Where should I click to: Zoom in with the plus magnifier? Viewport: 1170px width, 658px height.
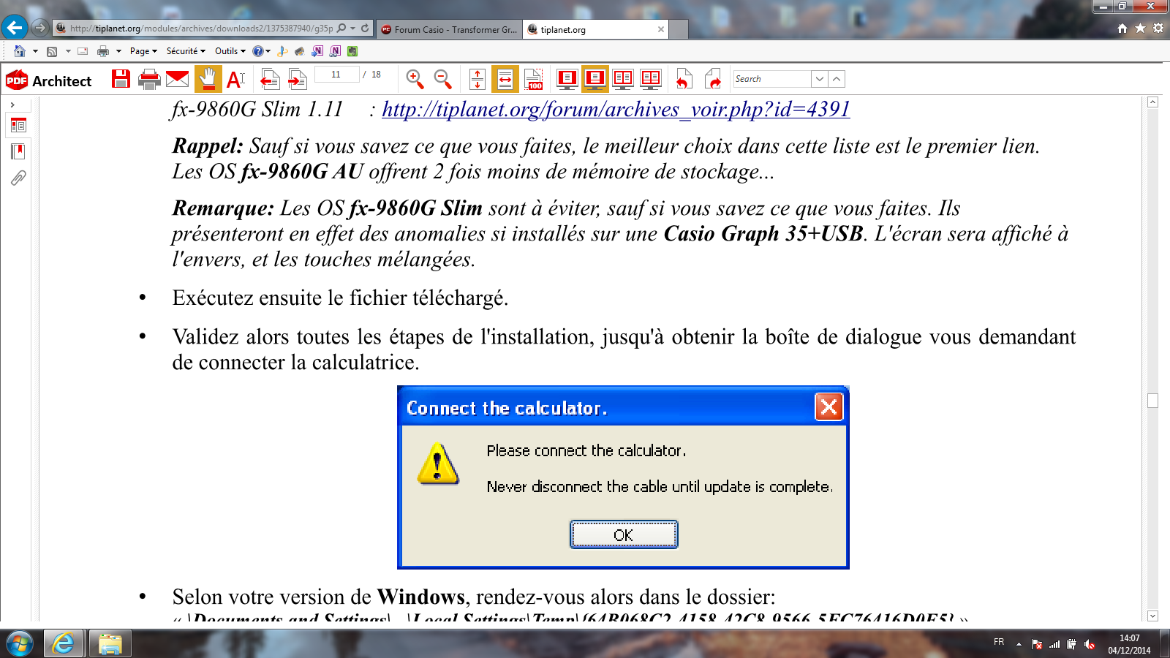pos(415,79)
